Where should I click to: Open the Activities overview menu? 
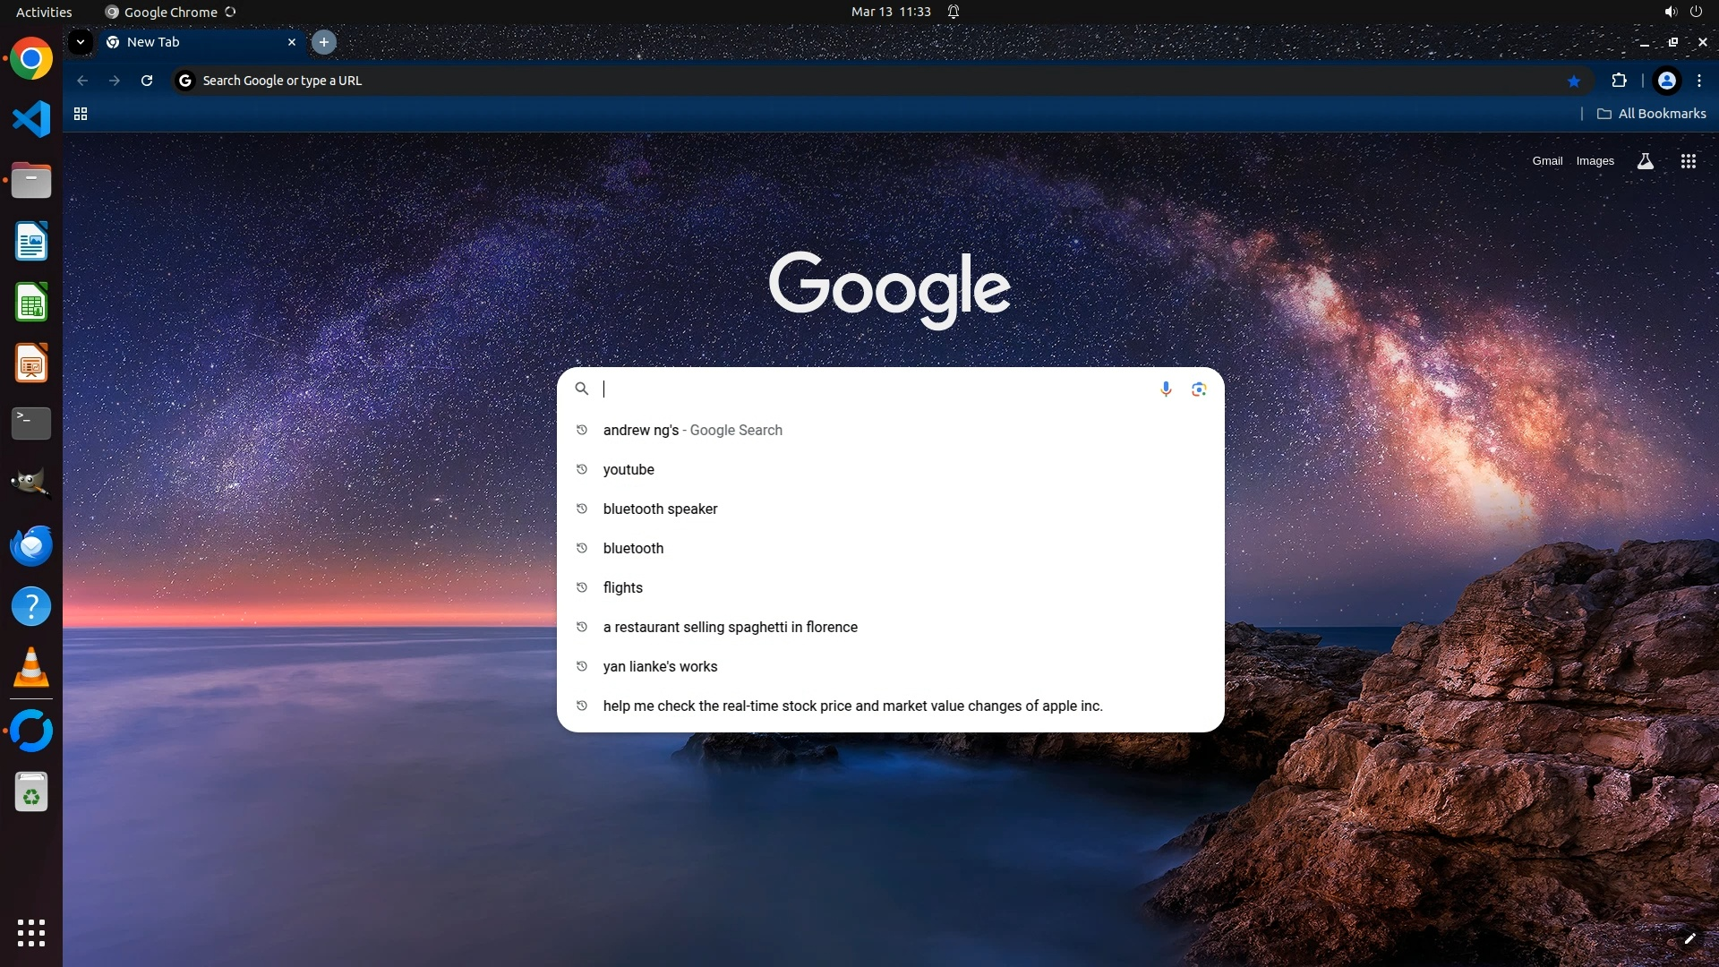[44, 12]
